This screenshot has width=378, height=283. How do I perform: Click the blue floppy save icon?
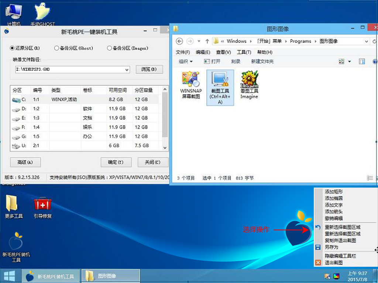318,247
